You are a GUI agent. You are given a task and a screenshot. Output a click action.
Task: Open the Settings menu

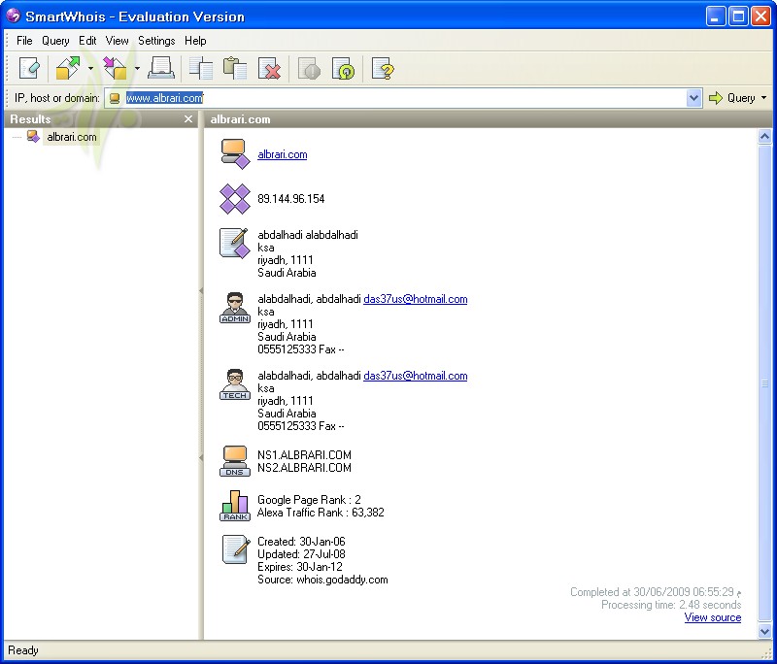tap(156, 41)
